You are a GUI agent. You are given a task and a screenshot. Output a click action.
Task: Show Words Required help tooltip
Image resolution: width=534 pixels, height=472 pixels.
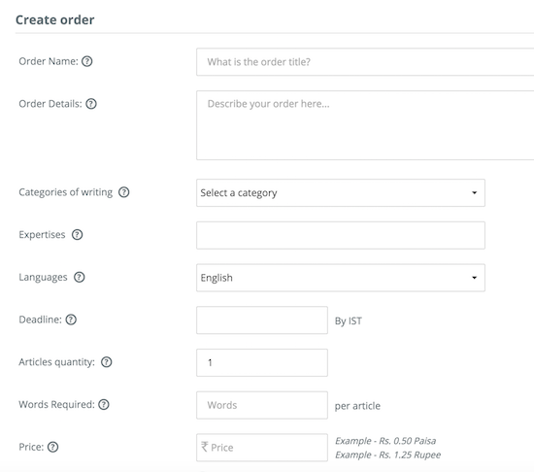104,405
